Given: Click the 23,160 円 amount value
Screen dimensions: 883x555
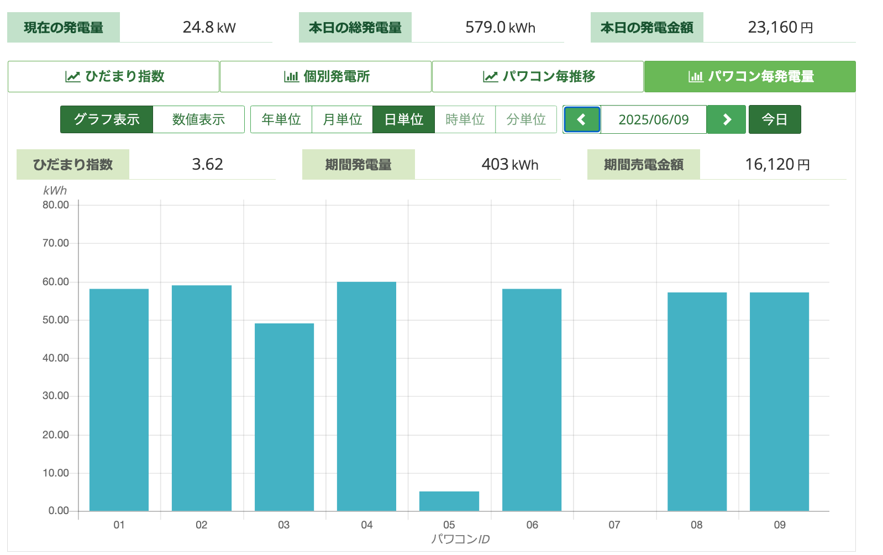Looking at the screenshot, I should click(780, 27).
